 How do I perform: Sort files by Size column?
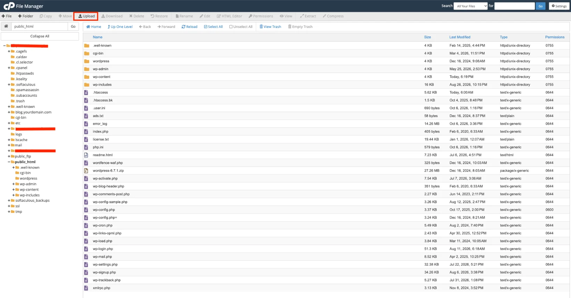pos(427,37)
